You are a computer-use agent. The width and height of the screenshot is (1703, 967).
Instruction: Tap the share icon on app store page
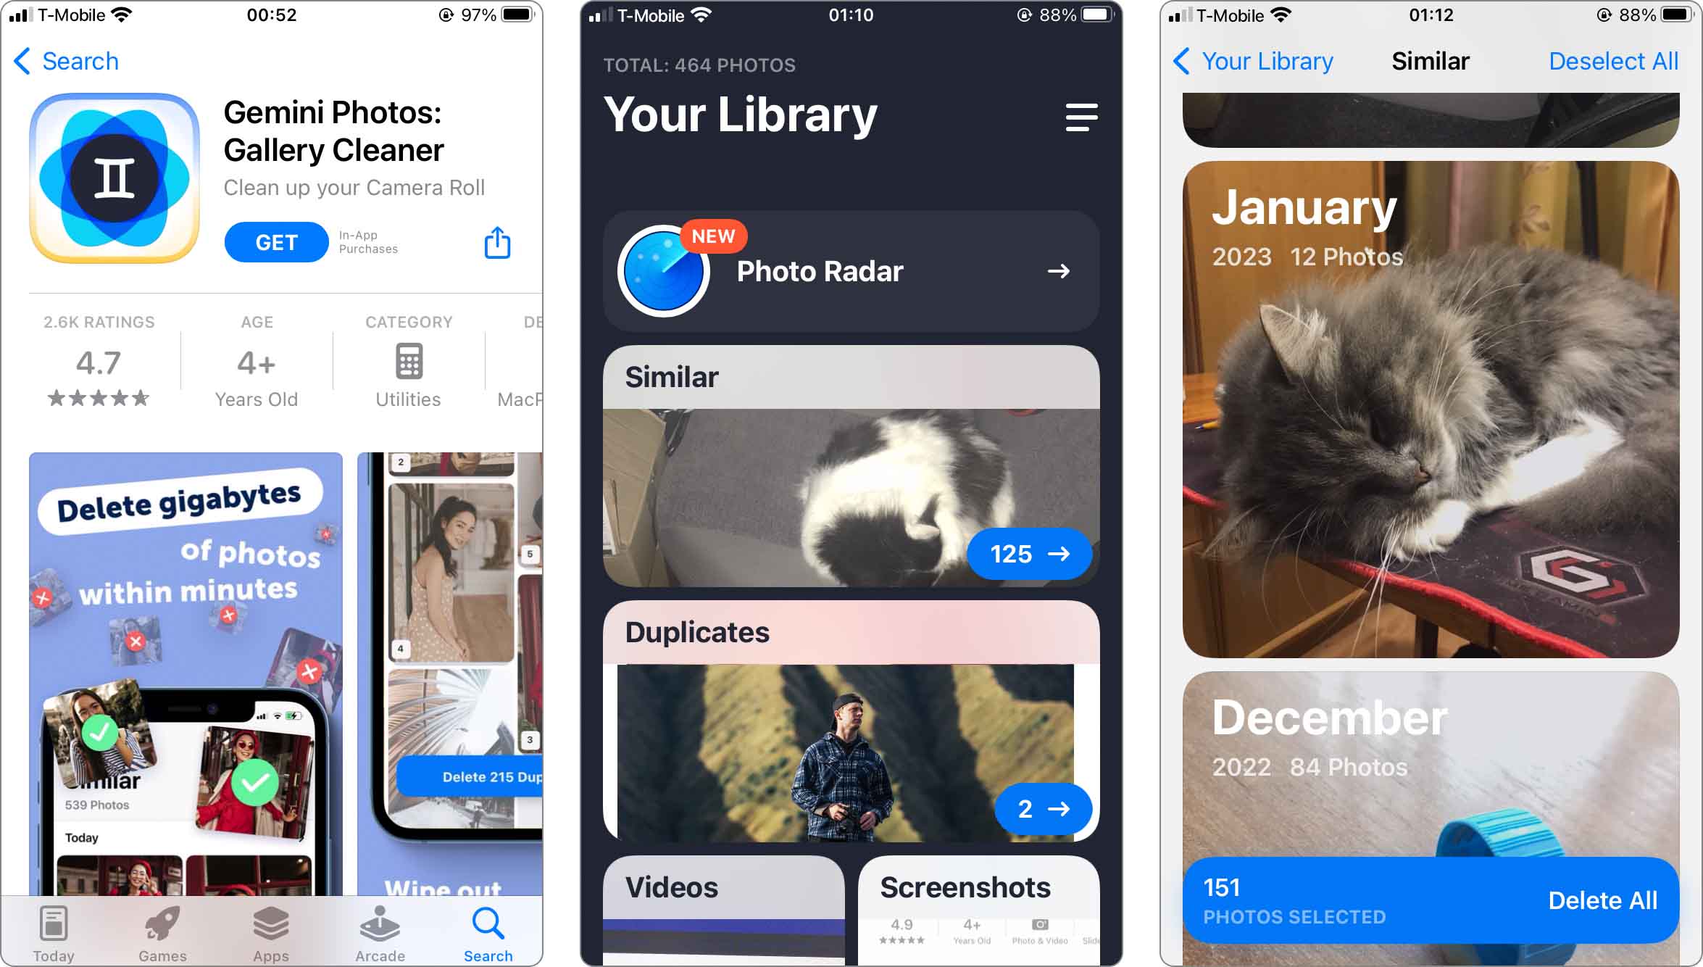497,241
